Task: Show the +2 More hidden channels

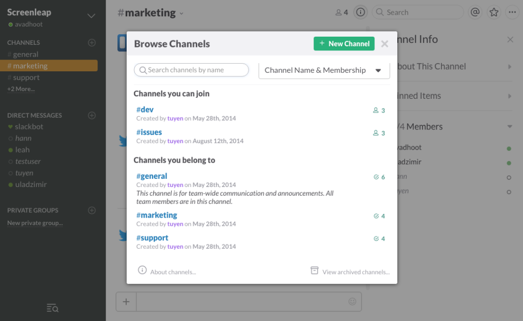Action: (20, 88)
